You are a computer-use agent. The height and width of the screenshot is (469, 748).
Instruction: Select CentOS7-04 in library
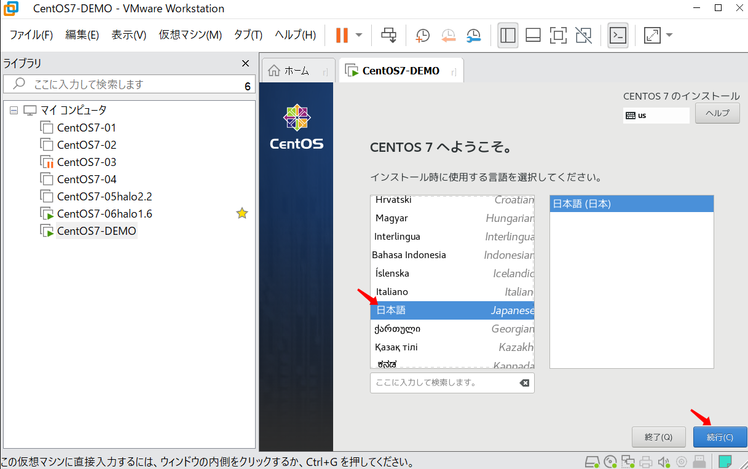pos(87,179)
